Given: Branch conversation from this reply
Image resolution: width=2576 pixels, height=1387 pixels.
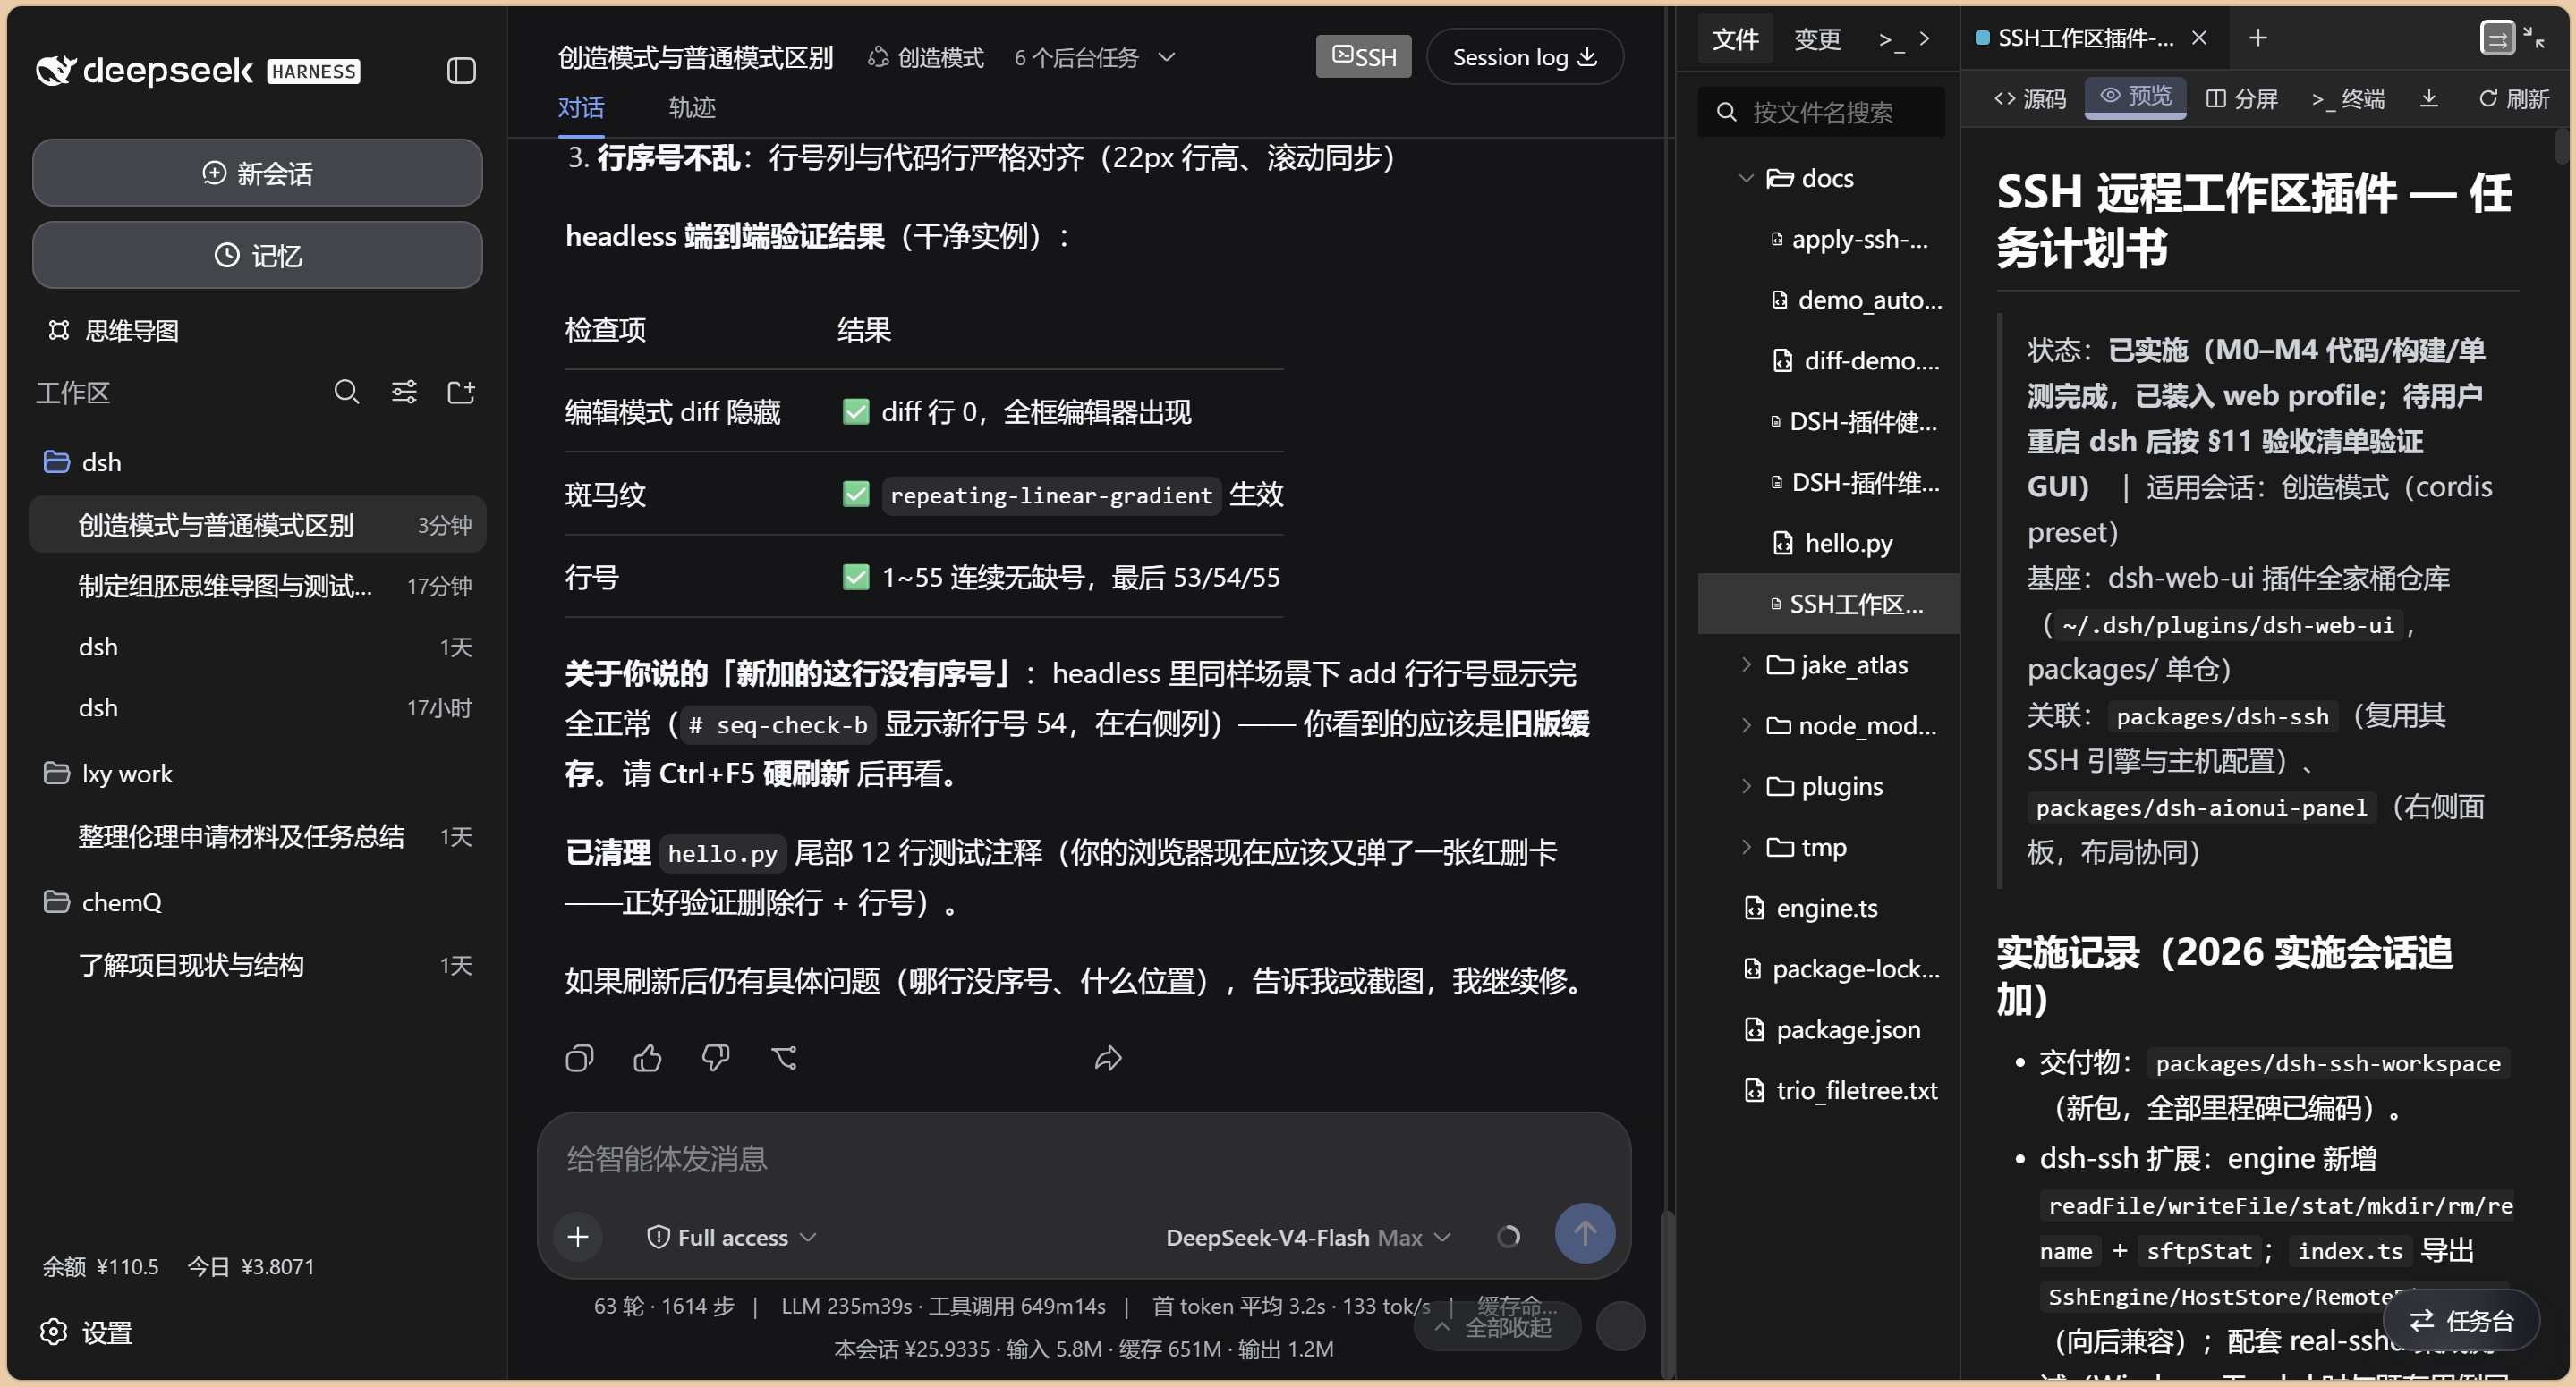Looking at the screenshot, I should [x=785, y=1057].
